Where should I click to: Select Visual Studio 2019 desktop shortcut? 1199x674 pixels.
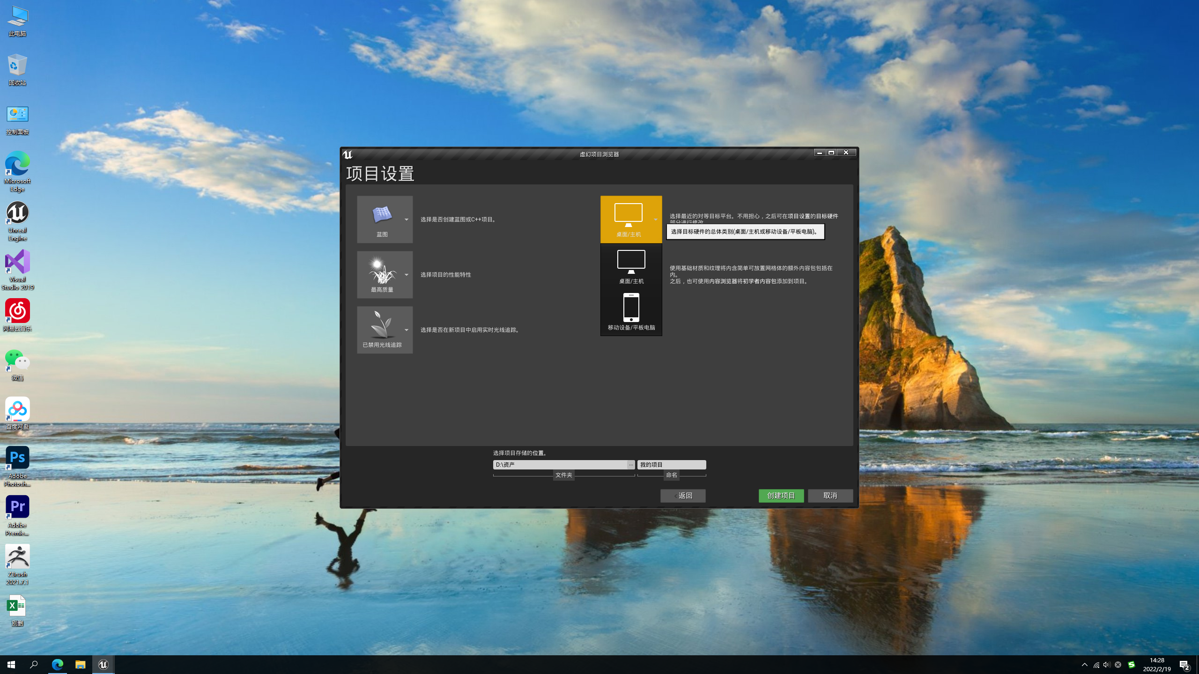tap(17, 270)
